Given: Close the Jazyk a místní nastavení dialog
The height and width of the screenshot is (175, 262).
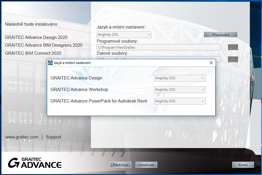Looking at the screenshot, I should click(211, 63).
